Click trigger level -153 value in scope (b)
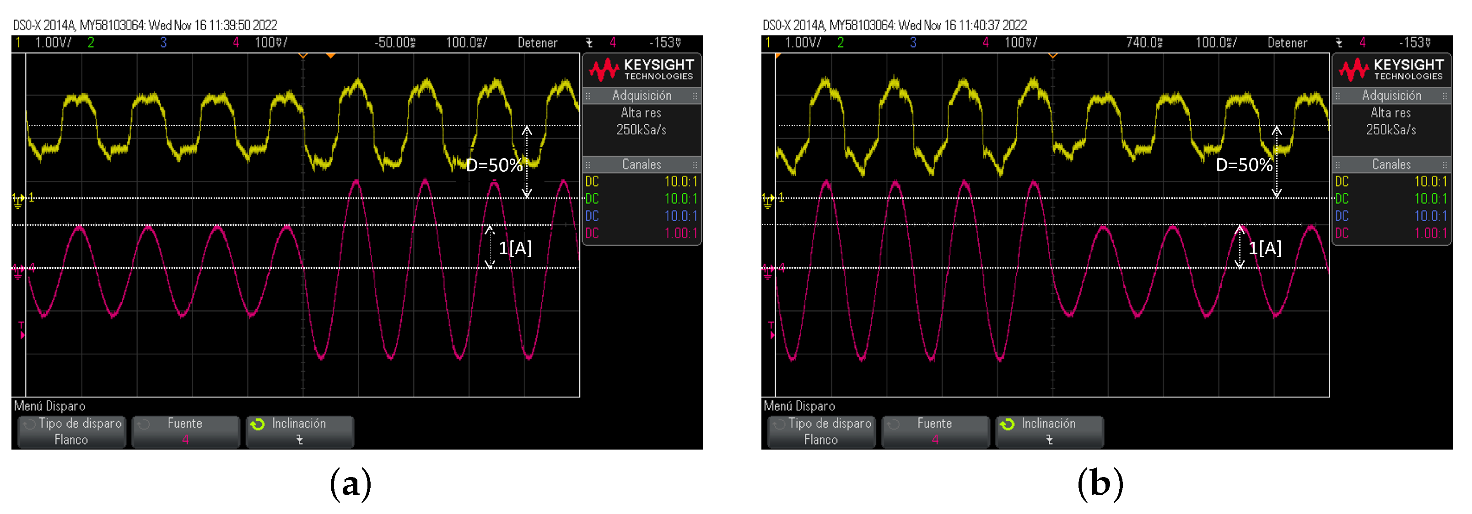 (1415, 43)
